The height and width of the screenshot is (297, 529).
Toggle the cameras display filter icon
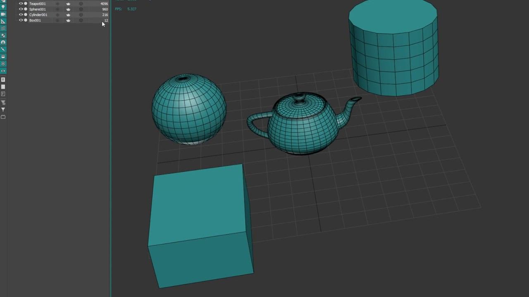pos(3,14)
